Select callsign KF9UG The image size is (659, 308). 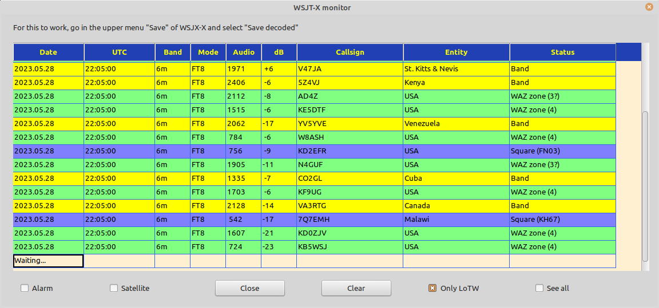tap(350, 192)
